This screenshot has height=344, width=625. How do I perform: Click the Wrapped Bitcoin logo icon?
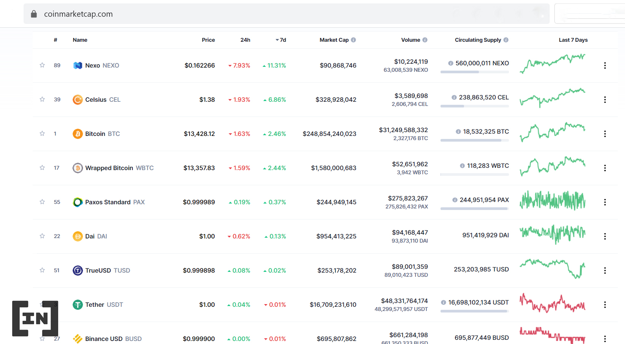(x=78, y=168)
